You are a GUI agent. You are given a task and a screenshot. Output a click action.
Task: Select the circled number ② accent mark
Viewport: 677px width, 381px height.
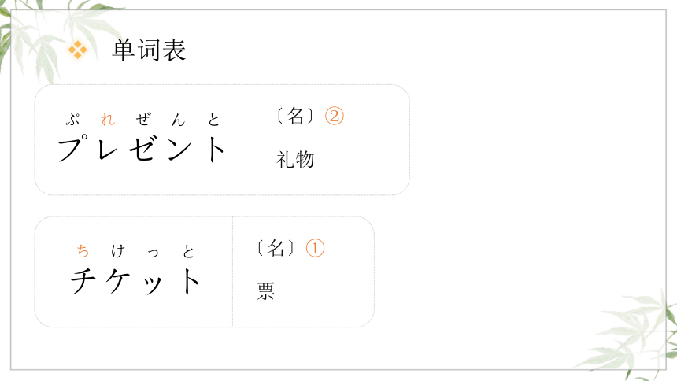[x=335, y=117]
